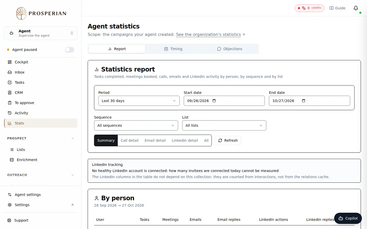Viewport: 367px width, 229px height.
Task: Click the Start date field
Action: tap(224, 101)
